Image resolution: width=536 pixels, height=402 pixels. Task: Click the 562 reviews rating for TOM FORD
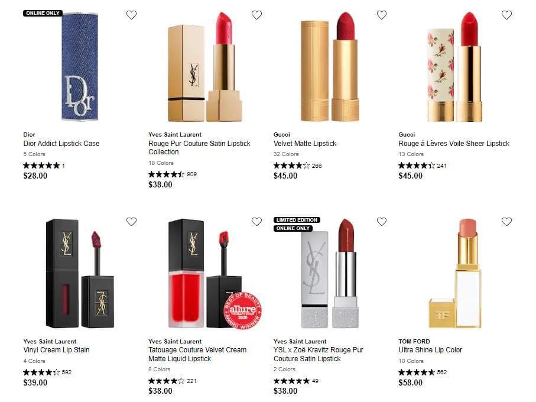(423, 372)
